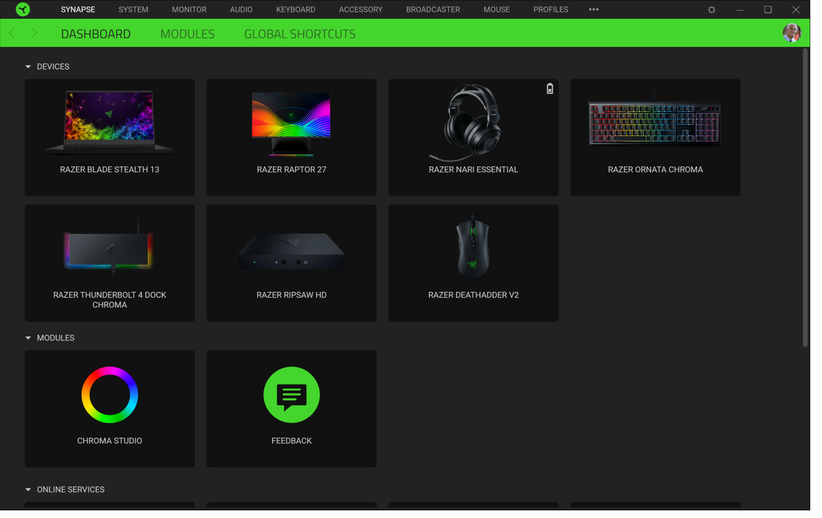Image resolution: width=822 pixels, height=518 pixels.
Task: Go back using the left arrow
Action: 12,33
